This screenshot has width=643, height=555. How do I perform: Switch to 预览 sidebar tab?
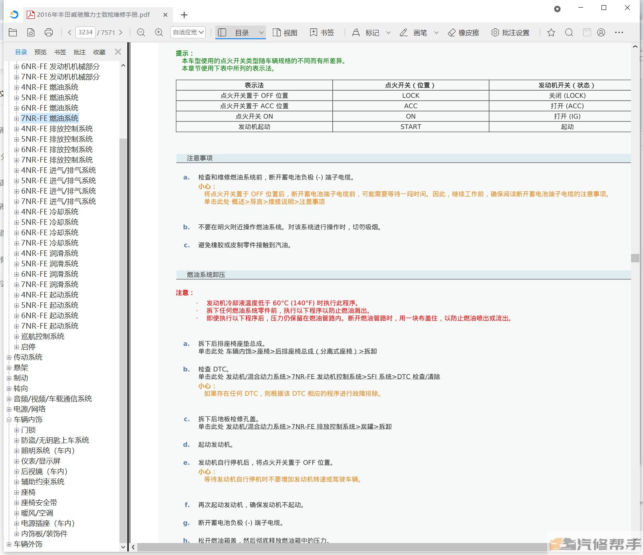click(x=40, y=52)
